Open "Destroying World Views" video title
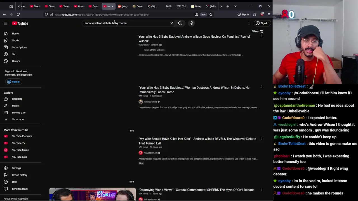358x201 pixels. tap(196, 190)
